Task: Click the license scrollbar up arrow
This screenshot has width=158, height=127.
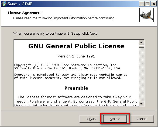Action: click(141, 42)
